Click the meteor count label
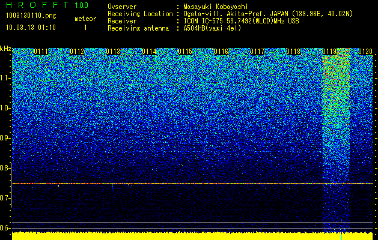 click(85, 19)
